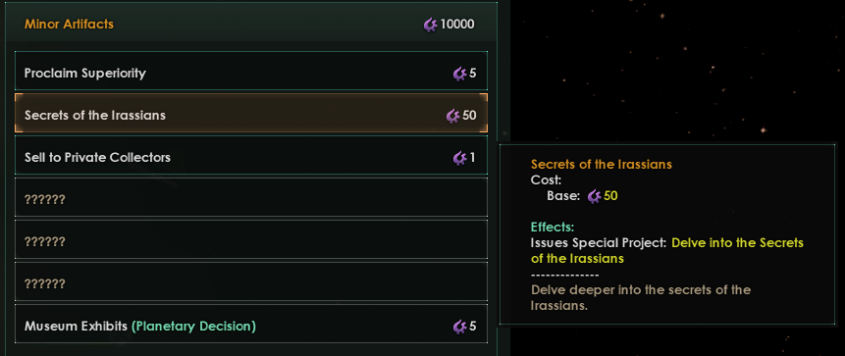845x356 pixels.
Task: Activate Secrets of the Irassians action
Action: [251, 113]
